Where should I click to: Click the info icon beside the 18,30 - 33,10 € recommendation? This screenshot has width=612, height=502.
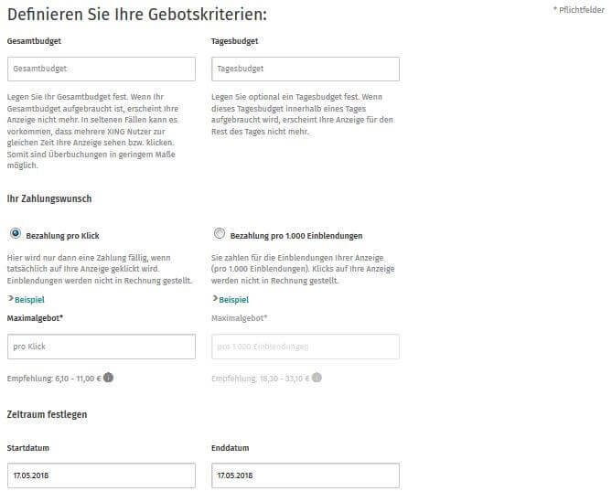point(317,378)
